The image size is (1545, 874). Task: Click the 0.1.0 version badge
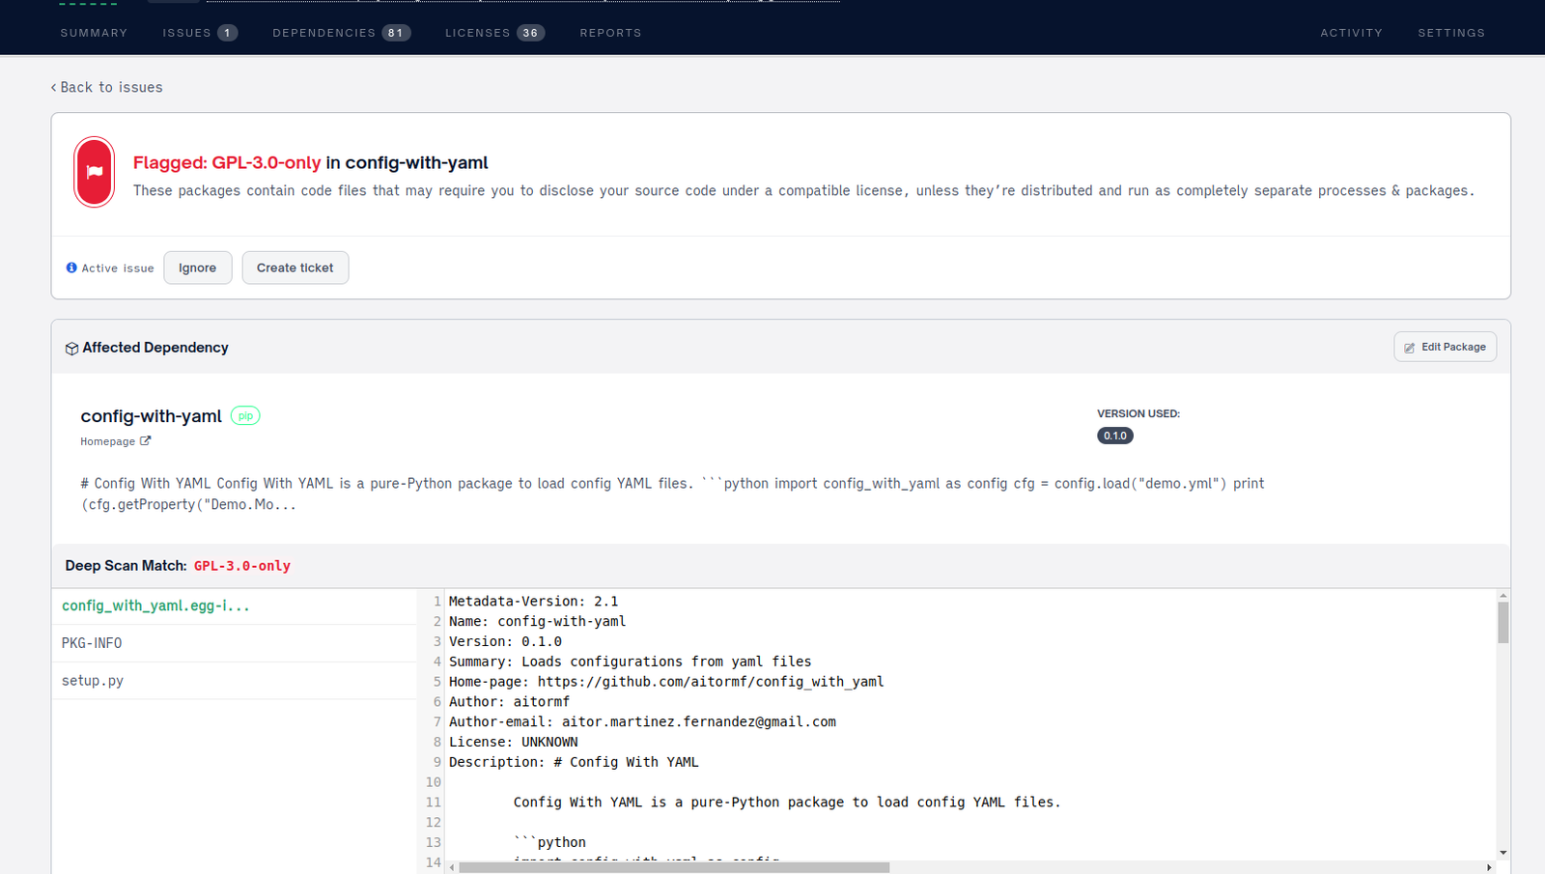[1114, 436]
